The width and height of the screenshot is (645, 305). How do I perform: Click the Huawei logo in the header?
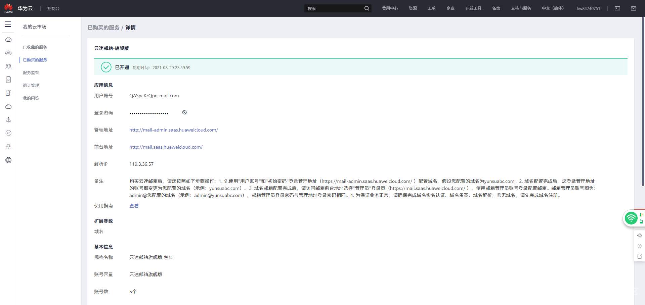pyautogui.click(x=8, y=8)
